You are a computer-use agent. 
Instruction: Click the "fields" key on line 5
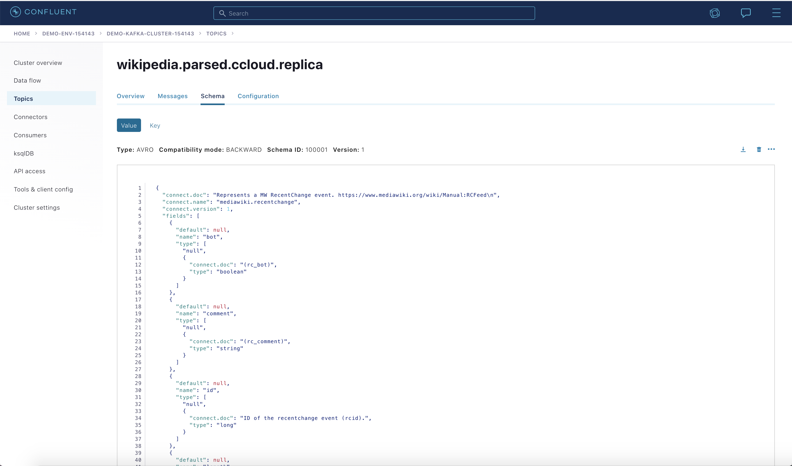pos(176,216)
